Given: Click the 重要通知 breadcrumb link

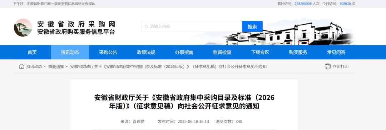Looking at the screenshot, I should pos(56,66).
